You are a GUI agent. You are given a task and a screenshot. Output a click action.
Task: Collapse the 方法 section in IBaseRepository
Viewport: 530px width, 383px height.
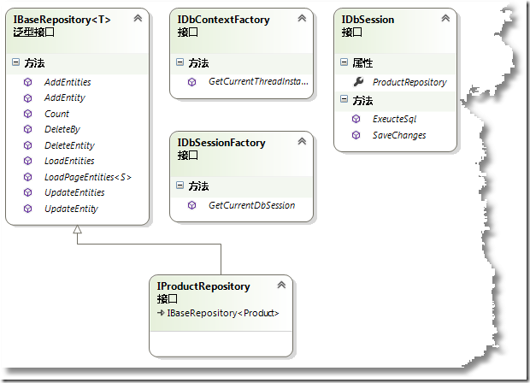point(15,63)
